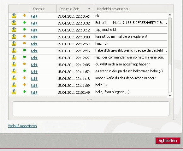Open the Verlauf importieren link
Image resolution: width=183 pixels, height=151 pixels.
22,126
